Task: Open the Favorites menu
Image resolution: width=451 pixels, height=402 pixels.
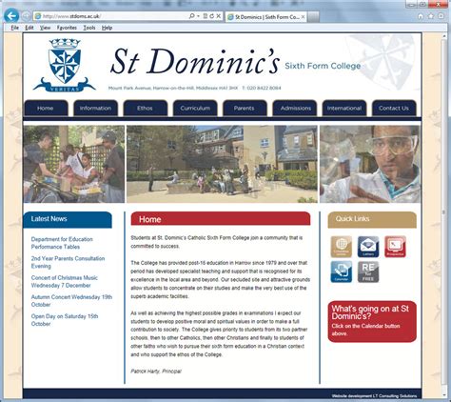Action: (x=67, y=28)
